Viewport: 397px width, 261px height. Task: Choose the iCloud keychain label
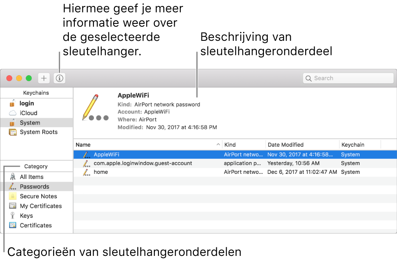pyautogui.click(x=28, y=113)
